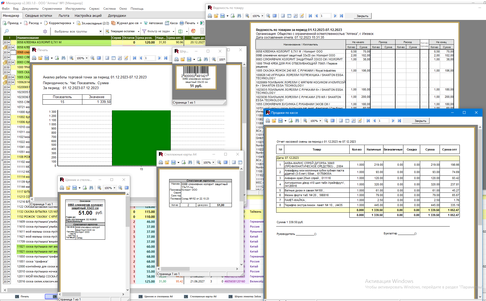This screenshot has height=301, width=486.
Task: Edit page icon in 'Продажи по кассе' toolbar
Action: tap(360, 121)
